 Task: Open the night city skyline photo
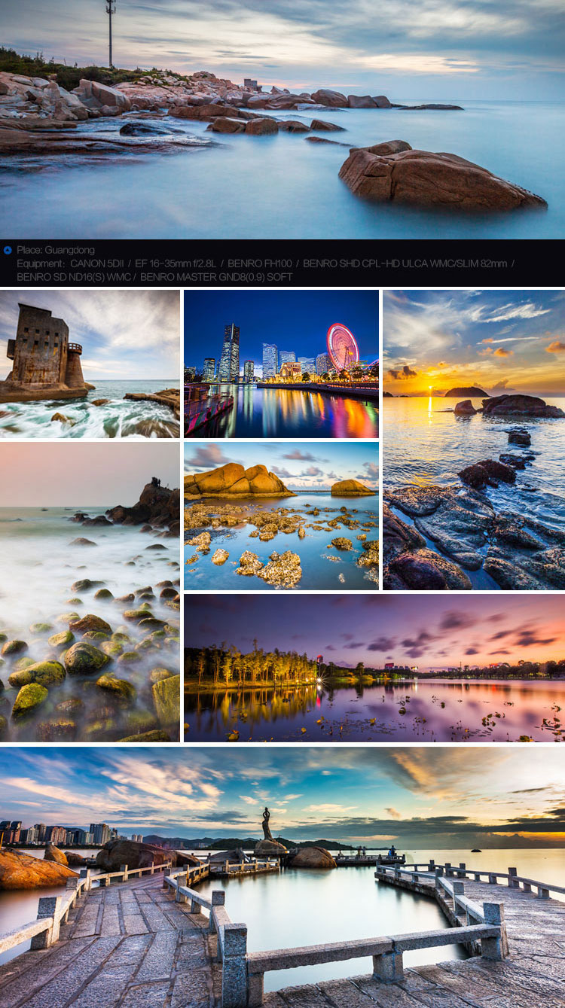pyautogui.click(x=281, y=364)
